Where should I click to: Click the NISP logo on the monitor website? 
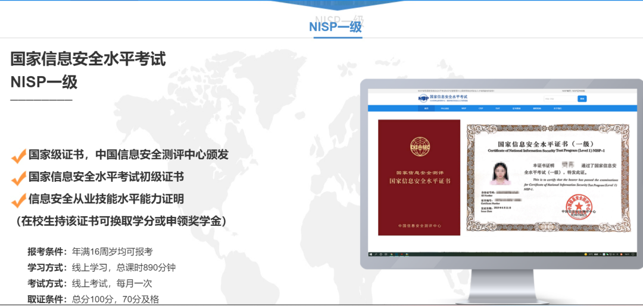pyautogui.click(x=424, y=98)
